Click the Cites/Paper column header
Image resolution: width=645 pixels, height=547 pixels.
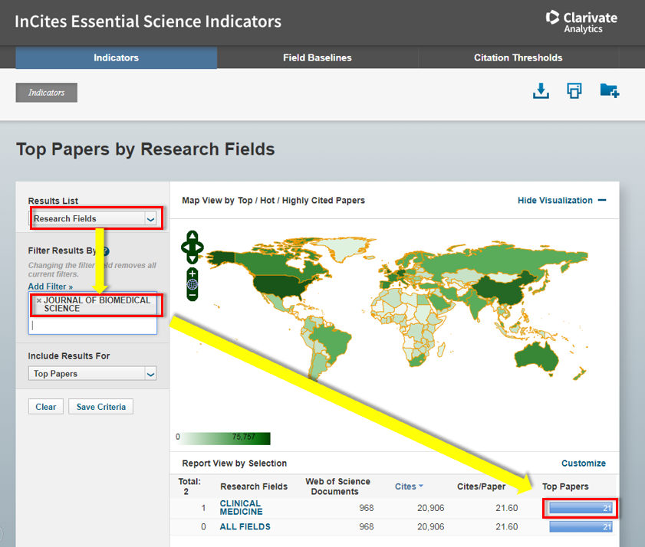(482, 486)
